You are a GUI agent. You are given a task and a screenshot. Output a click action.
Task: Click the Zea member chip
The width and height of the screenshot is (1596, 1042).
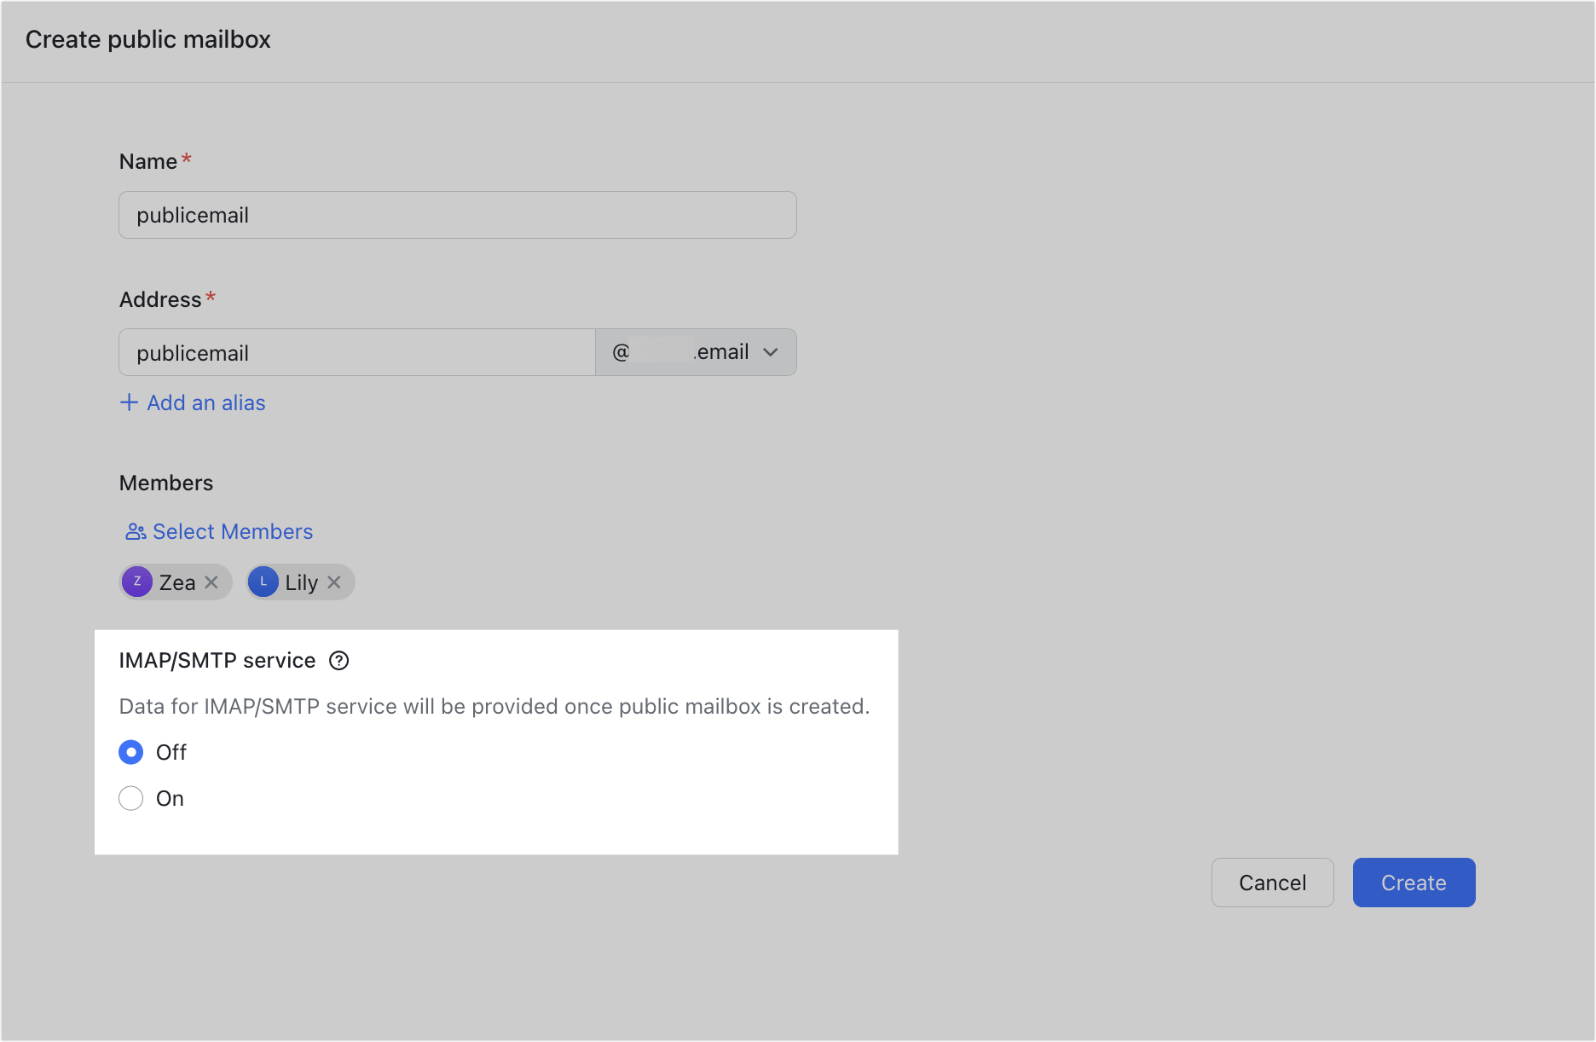pyautogui.click(x=175, y=582)
